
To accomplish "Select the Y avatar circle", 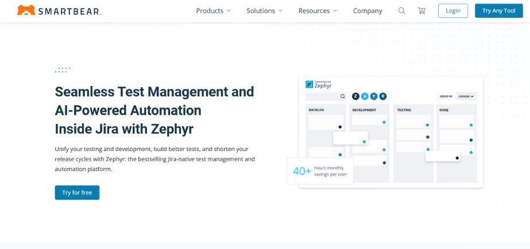I will (374, 96).
